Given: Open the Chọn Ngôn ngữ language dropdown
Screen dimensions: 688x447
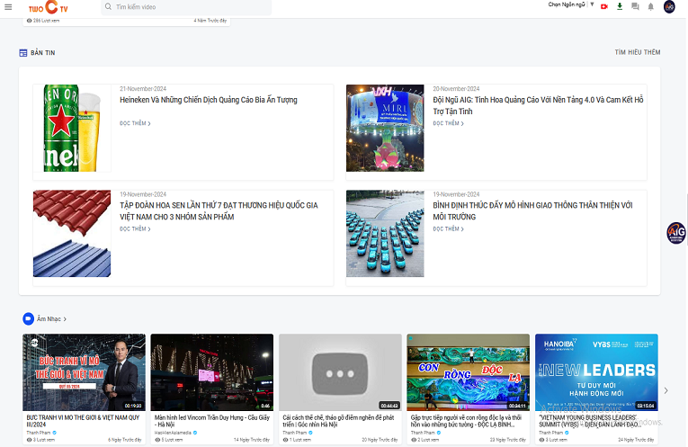Looking at the screenshot, I should (x=570, y=4).
